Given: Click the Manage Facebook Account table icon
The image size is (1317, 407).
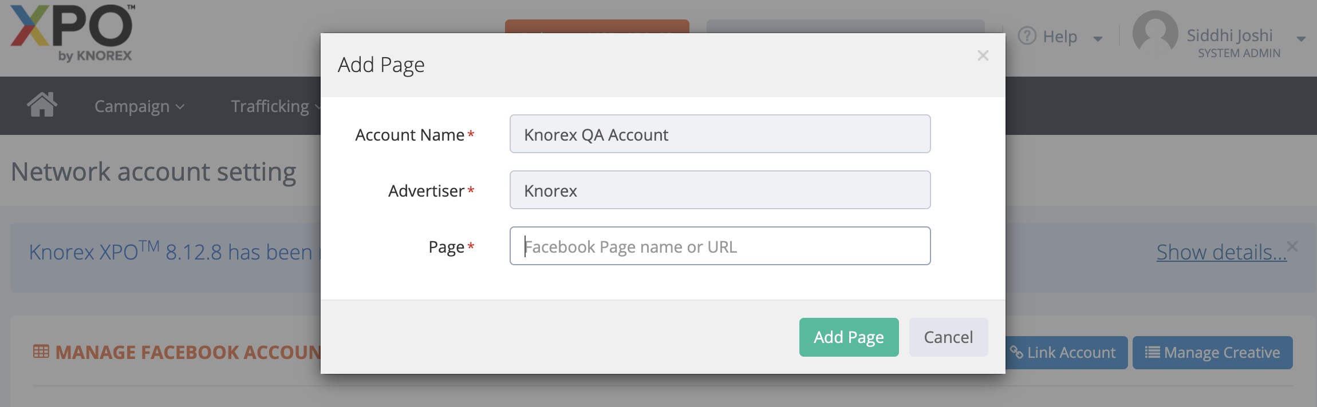Looking at the screenshot, I should (41, 352).
